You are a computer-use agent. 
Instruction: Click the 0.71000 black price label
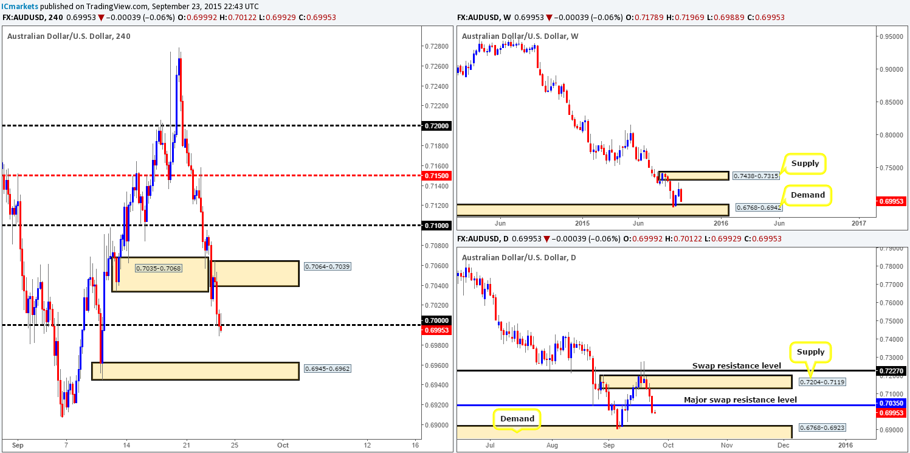pos(436,226)
